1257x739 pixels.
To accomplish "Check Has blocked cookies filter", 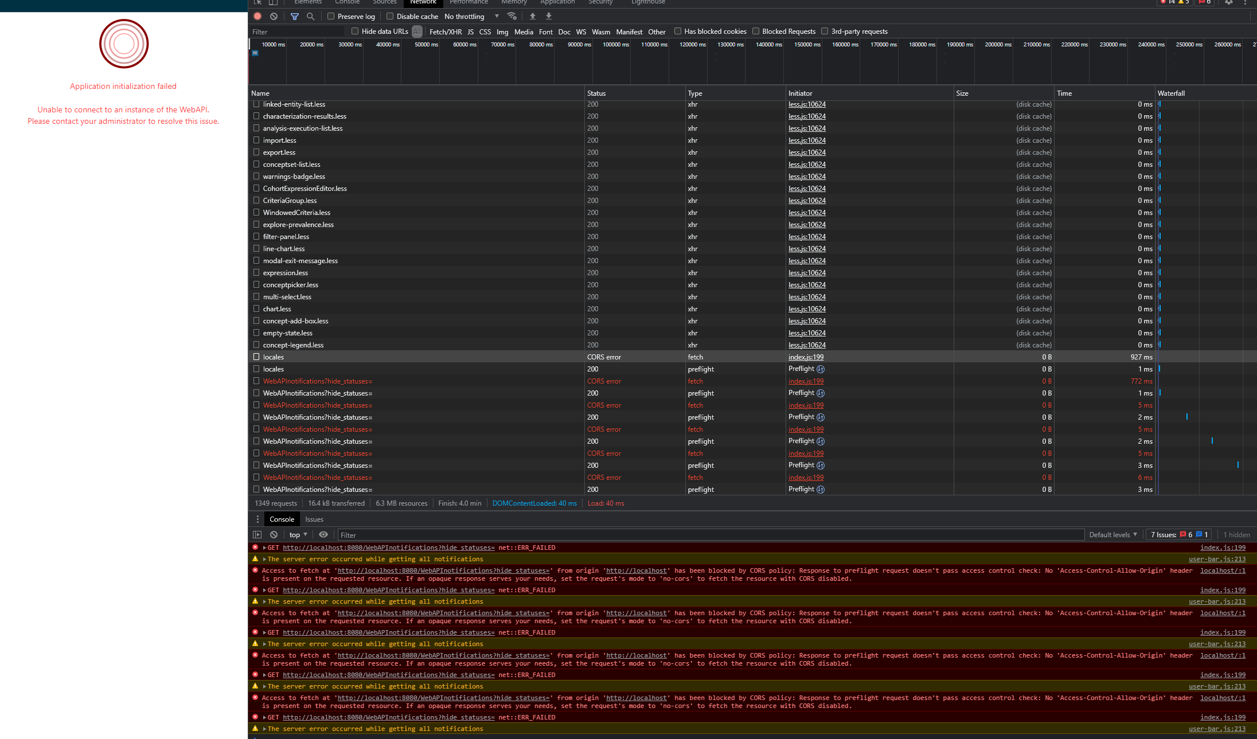I will click(678, 32).
